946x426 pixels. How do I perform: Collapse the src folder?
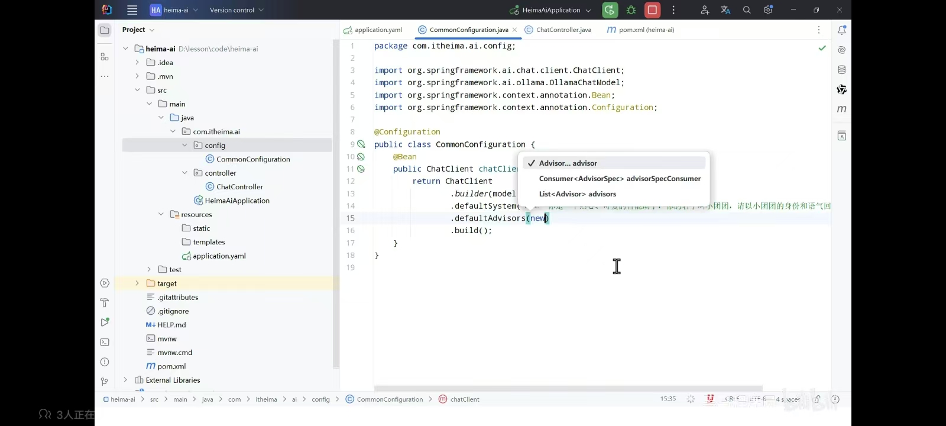tap(137, 90)
